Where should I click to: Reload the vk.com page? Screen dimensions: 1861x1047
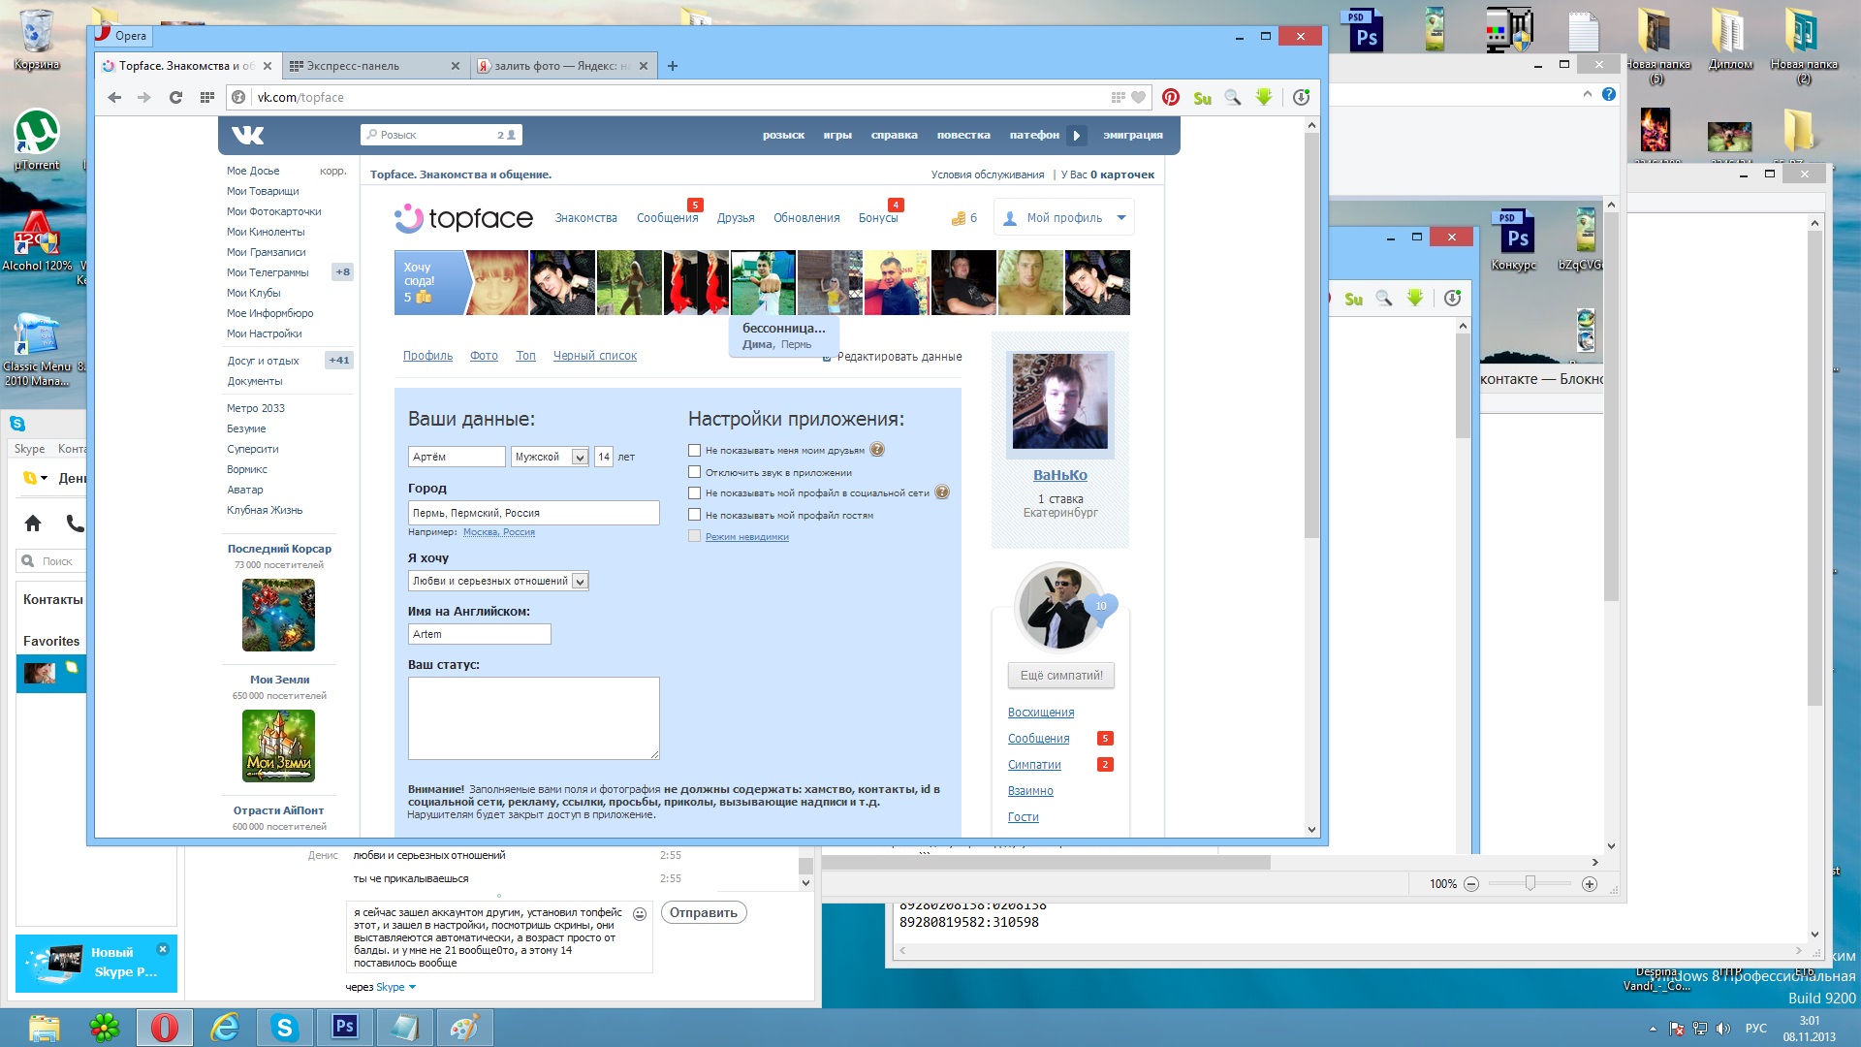click(175, 97)
